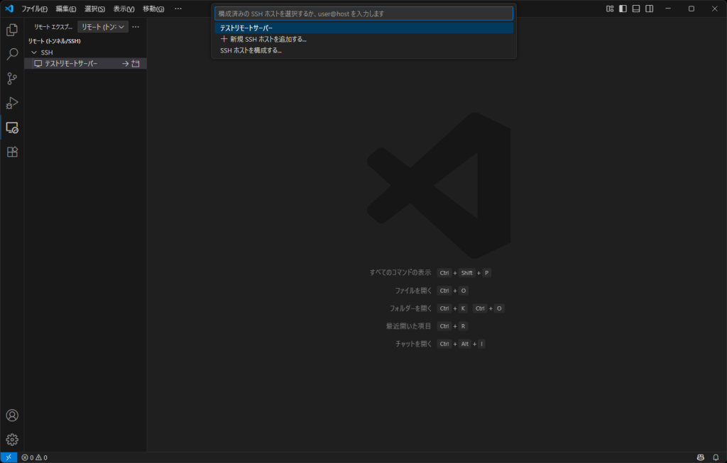This screenshot has height=463, width=727.
Task: Open the remote indicator in the status bar
Action: coord(9,457)
